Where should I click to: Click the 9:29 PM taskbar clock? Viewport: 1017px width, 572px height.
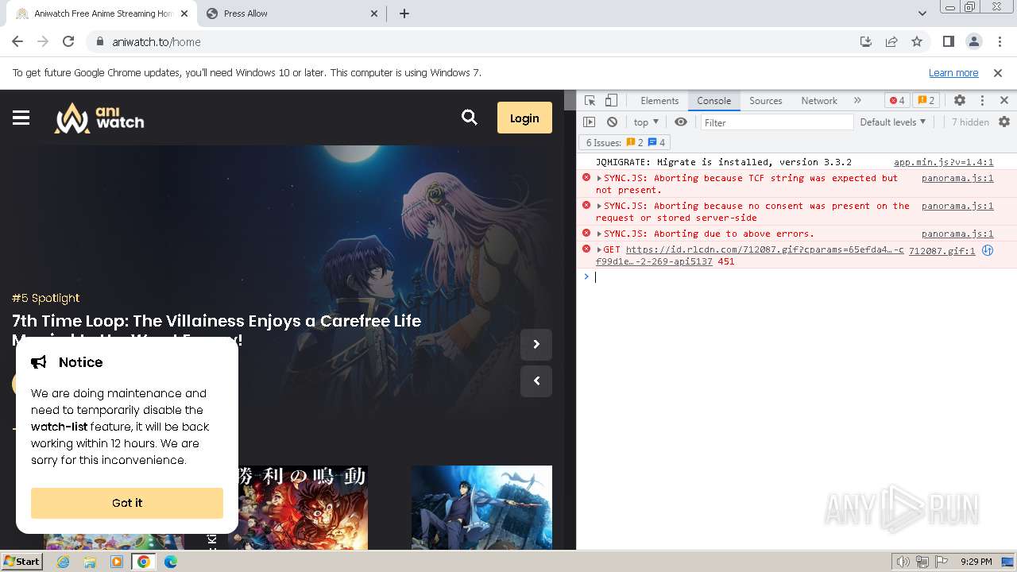coord(976,562)
